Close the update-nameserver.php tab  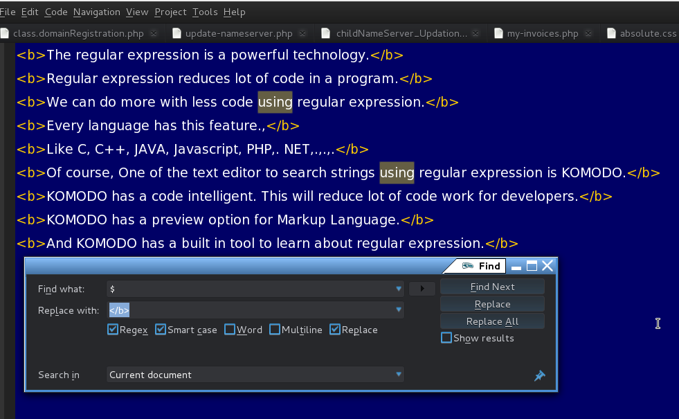coord(302,33)
